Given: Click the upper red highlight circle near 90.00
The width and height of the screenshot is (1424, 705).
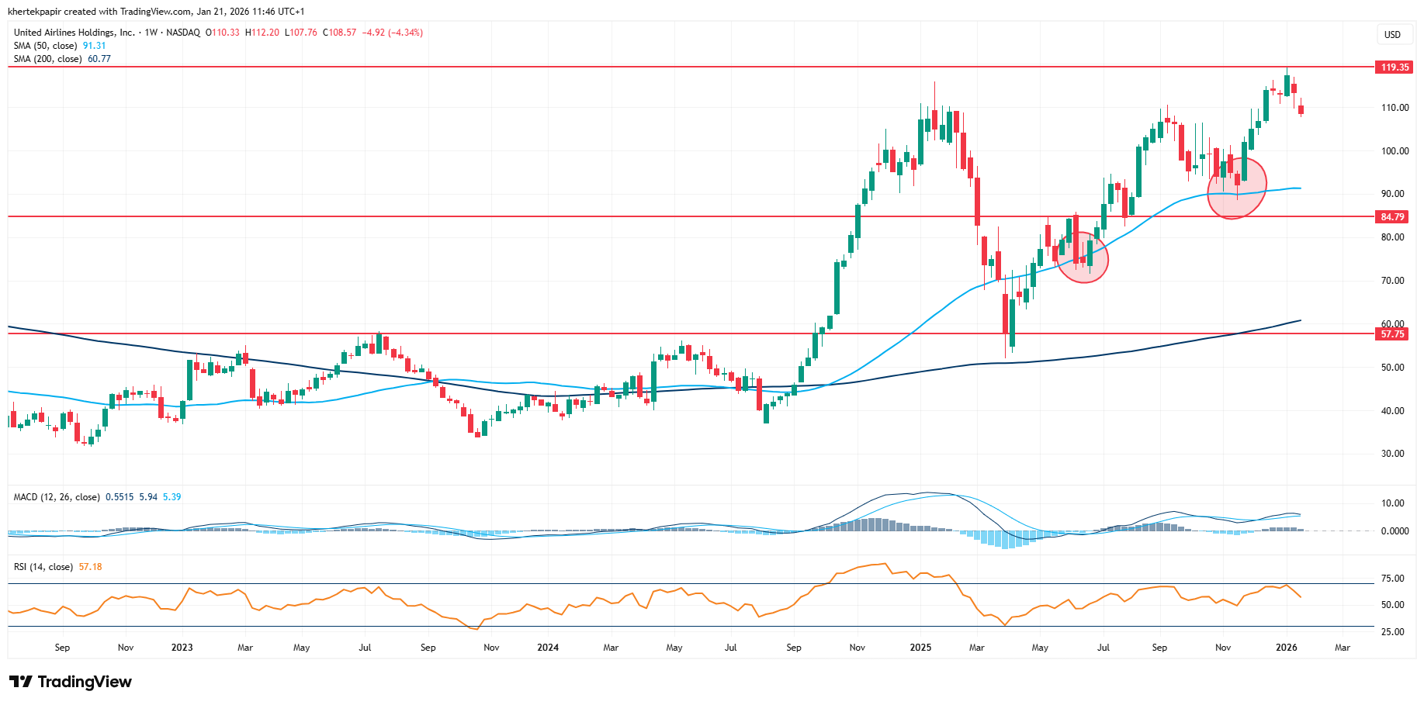Looking at the screenshot, I should pos(1237,187).
